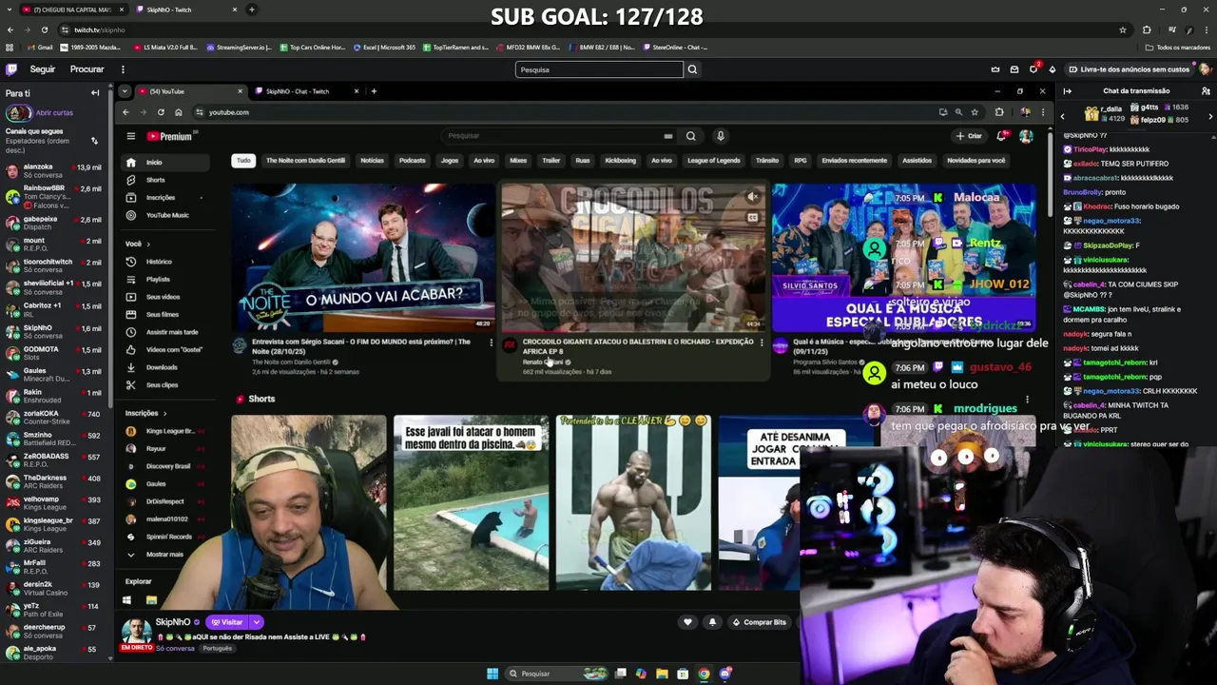Click the Visitar button
The width and height of the screenshot is (1217, 685).
tap(226, 622)
